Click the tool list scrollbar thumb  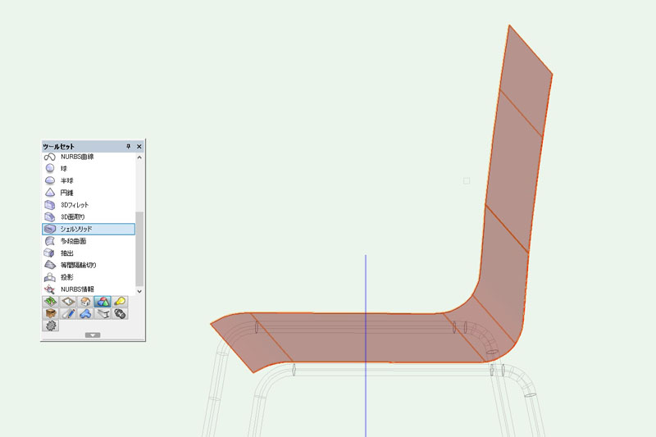(139, 248)
